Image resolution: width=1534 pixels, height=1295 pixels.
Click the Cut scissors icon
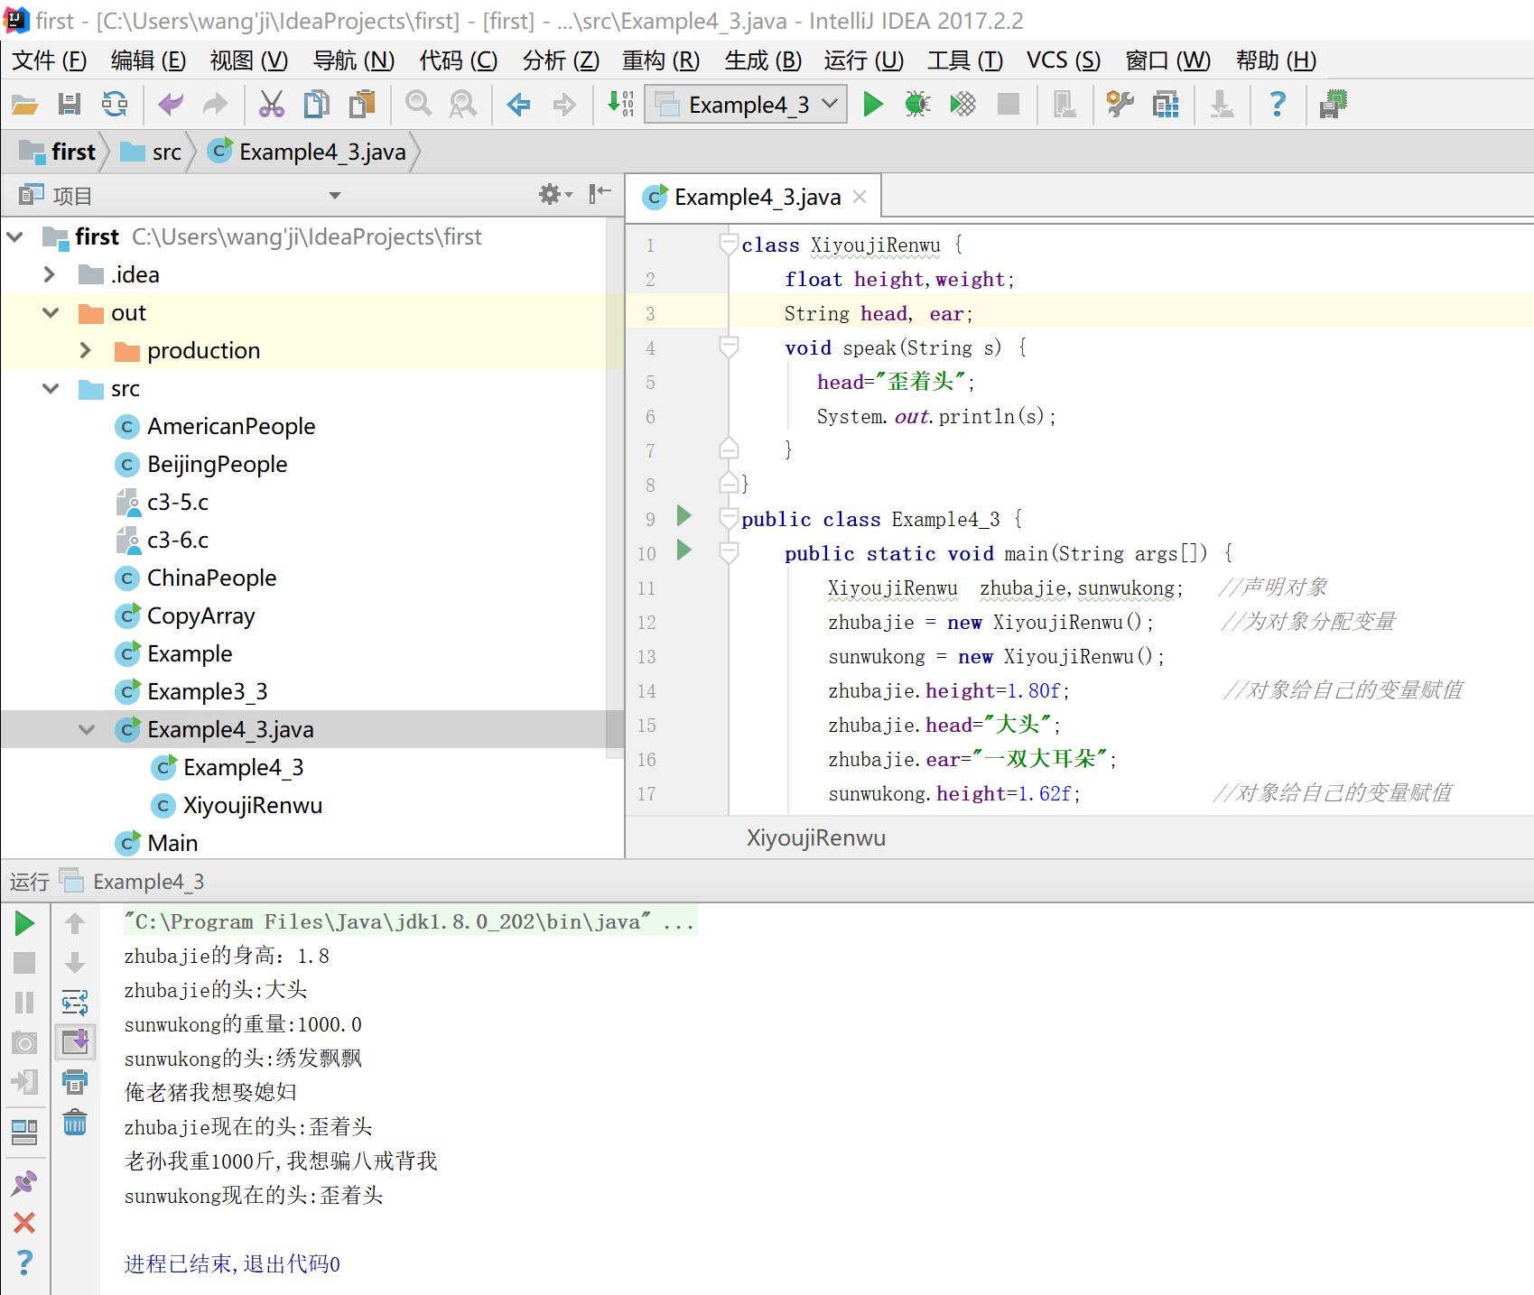tap(271, 105)
